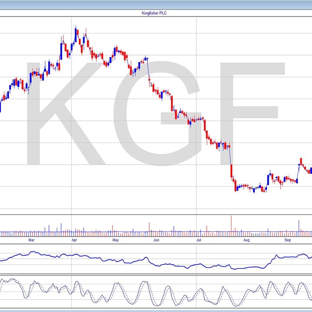312x312 pixels.
Task: Select the Sep label on the date axis
Action: tap(287, 239)
